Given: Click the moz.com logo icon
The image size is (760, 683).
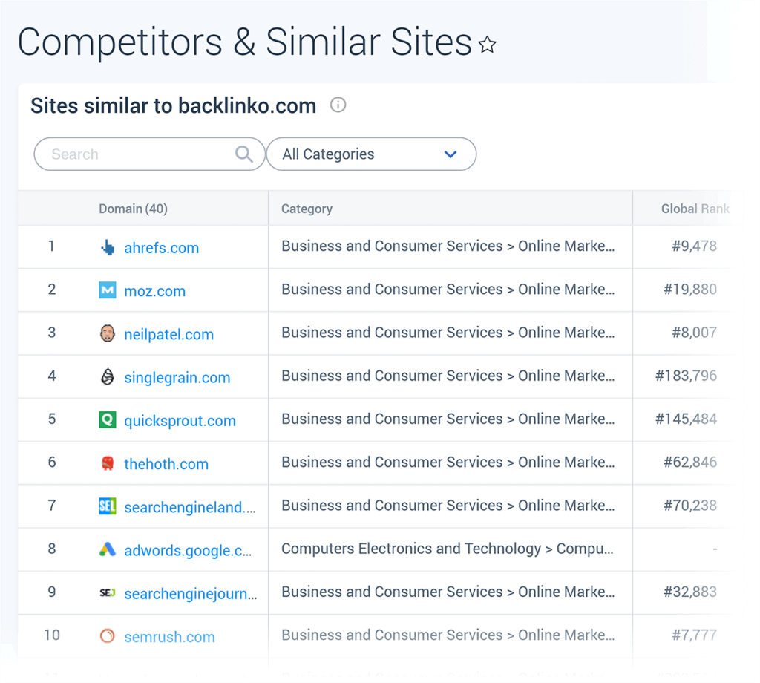Looking at the screenshot, I should point(108,290).
